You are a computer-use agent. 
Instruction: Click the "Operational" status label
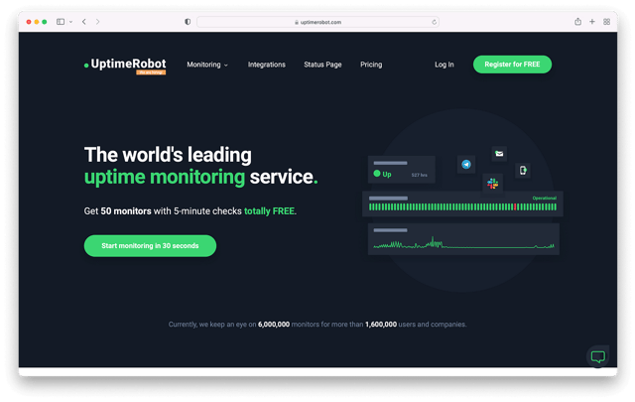pos(545,199)
